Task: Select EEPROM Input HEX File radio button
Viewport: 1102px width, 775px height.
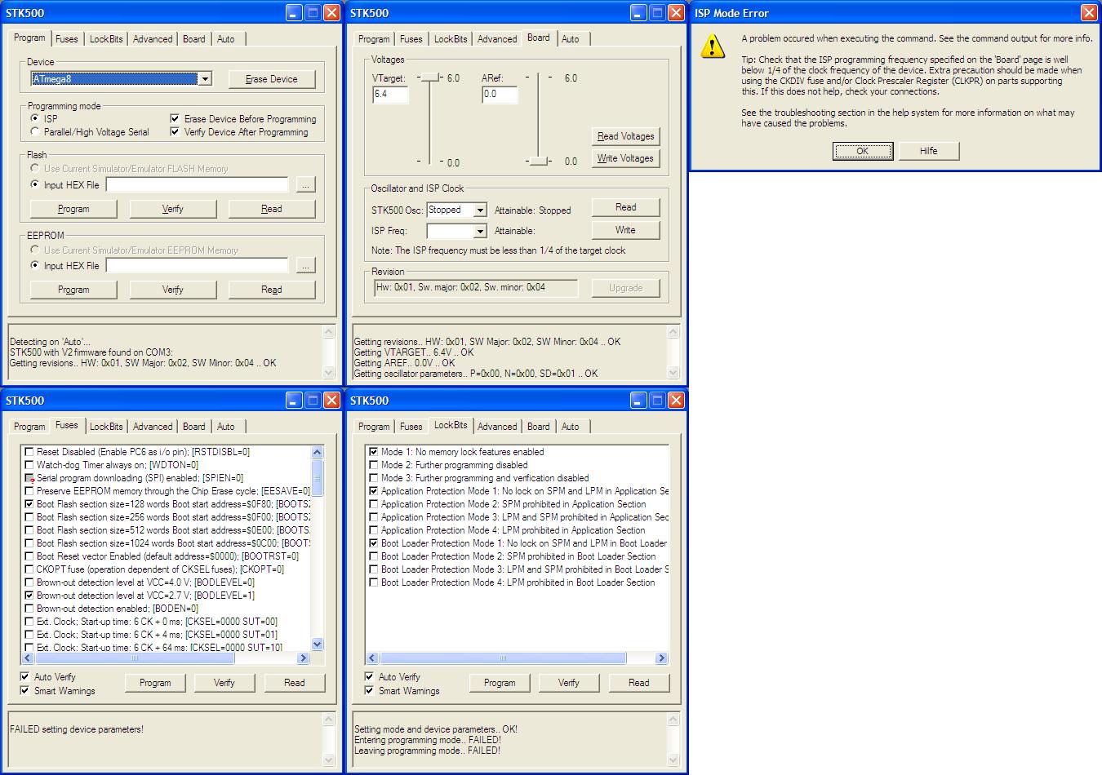Action: (x=34, y=265)
